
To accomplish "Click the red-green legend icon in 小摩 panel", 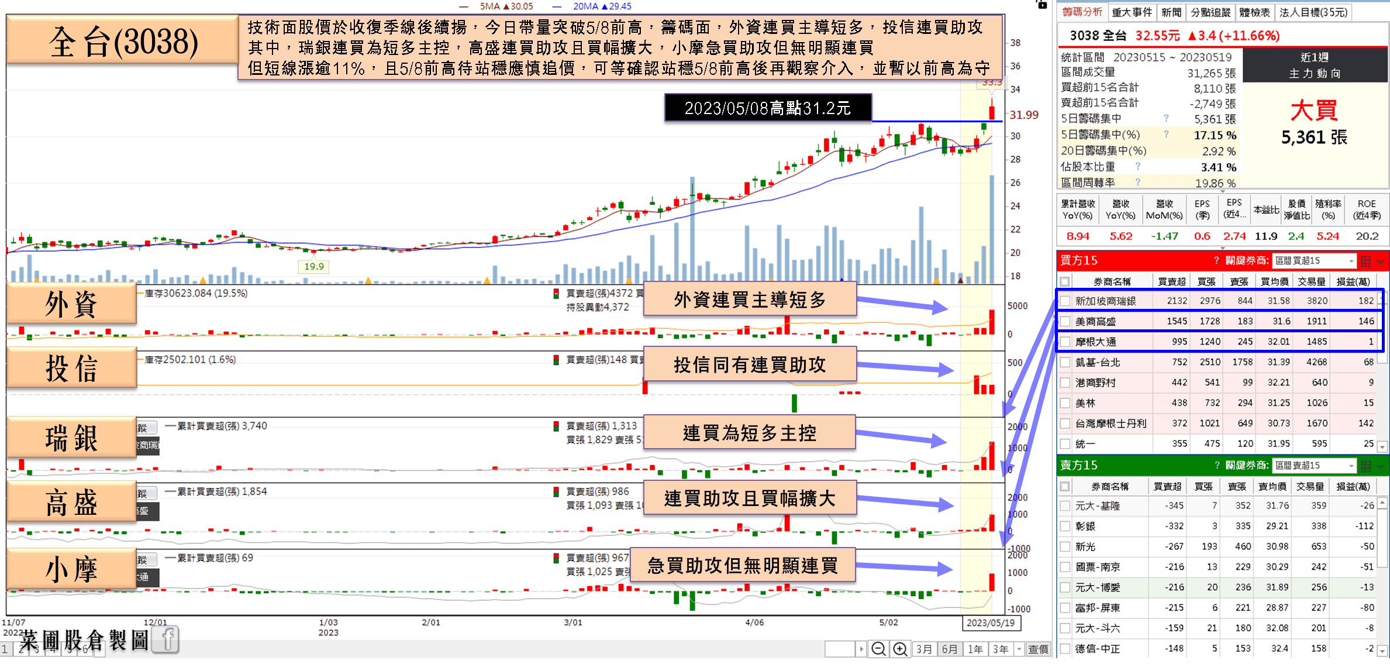I will coord(556,558).
